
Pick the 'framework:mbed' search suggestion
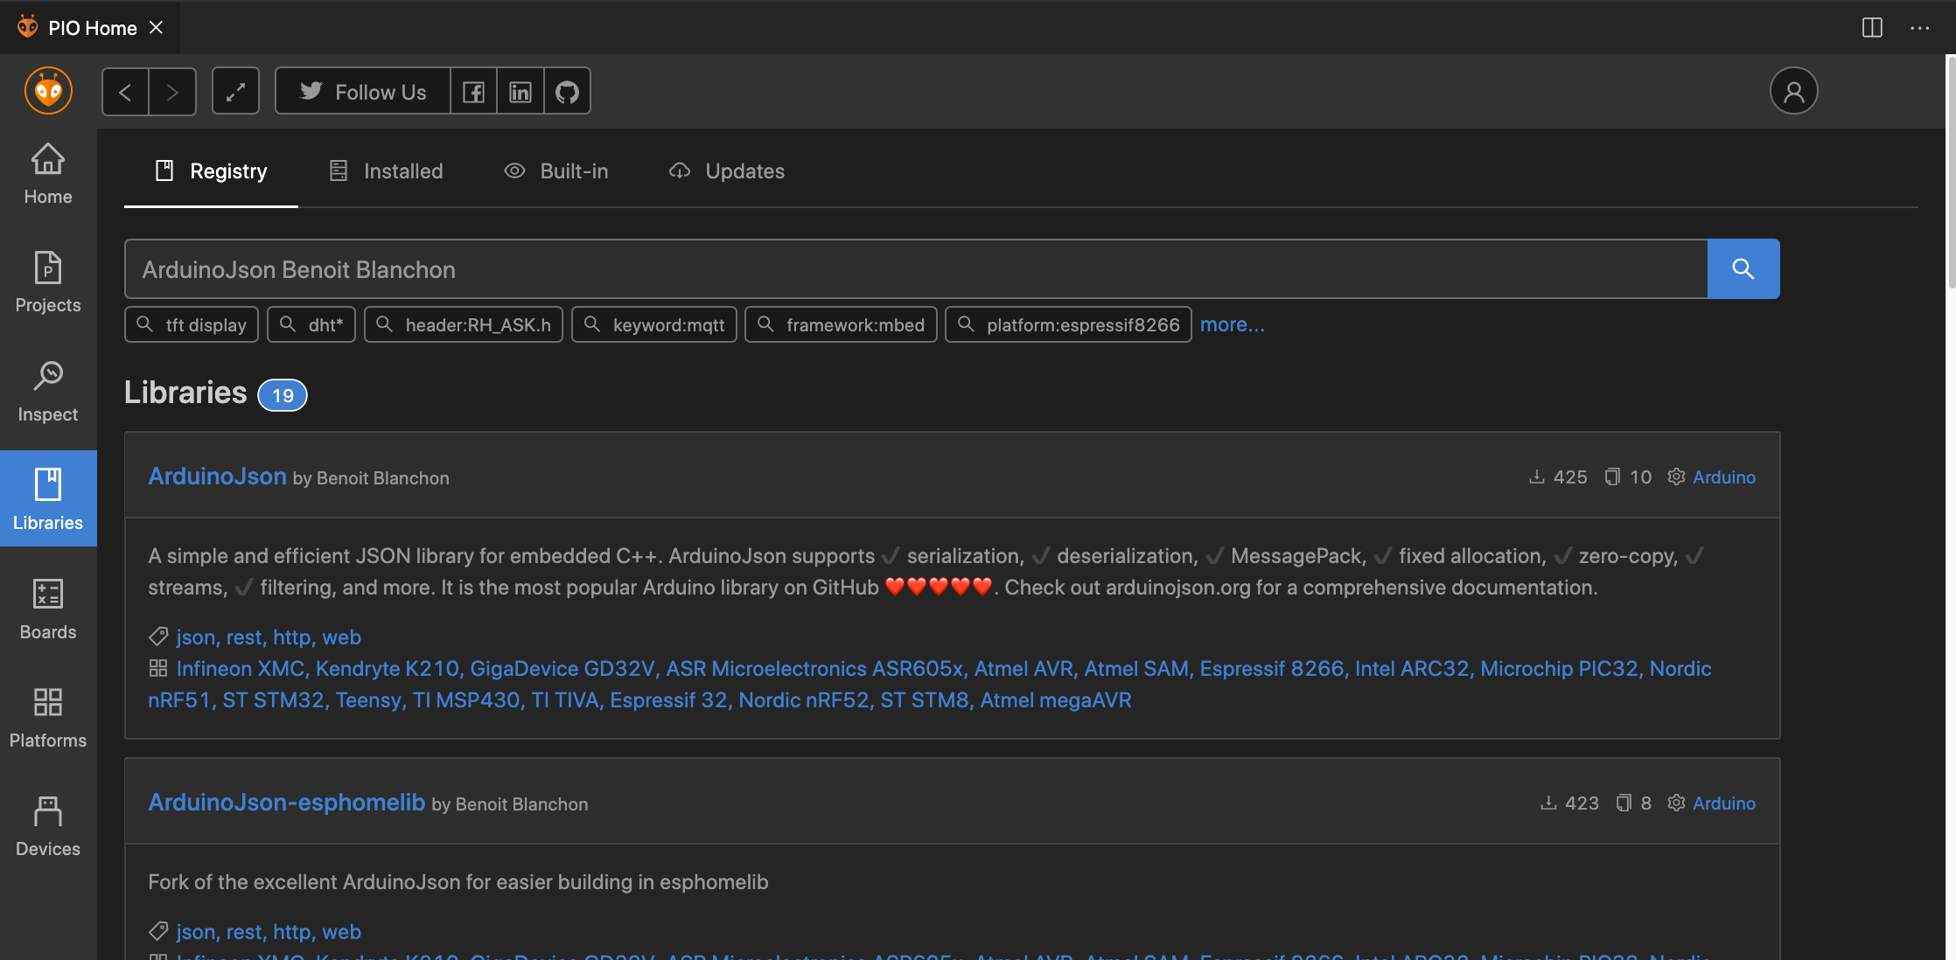point(841,324)
